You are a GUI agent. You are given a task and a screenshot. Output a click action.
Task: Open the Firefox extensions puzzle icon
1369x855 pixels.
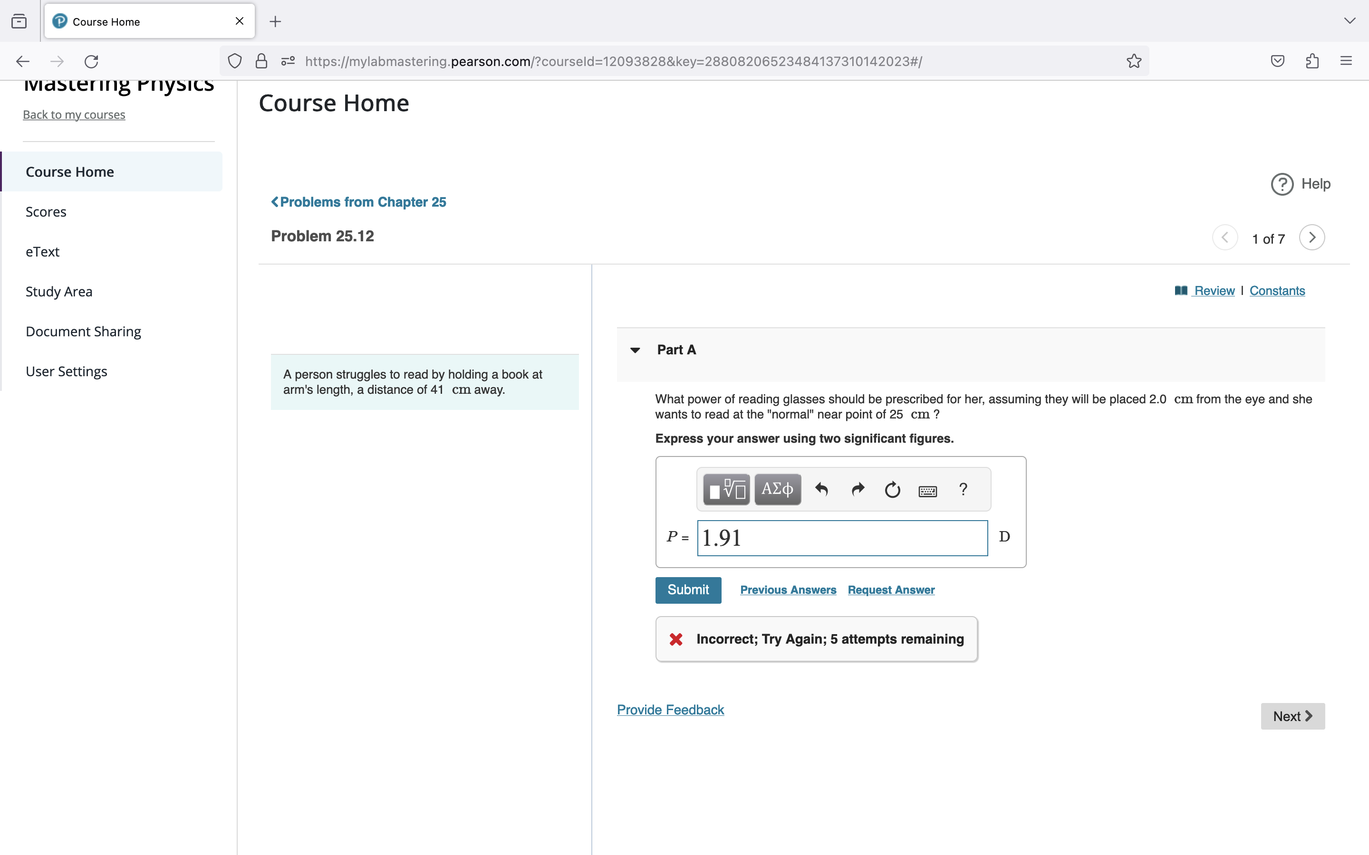1312,60
